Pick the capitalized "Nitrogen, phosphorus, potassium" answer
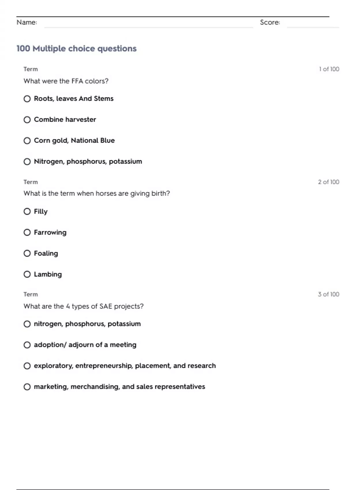346x490 pixels. (27, 162)
